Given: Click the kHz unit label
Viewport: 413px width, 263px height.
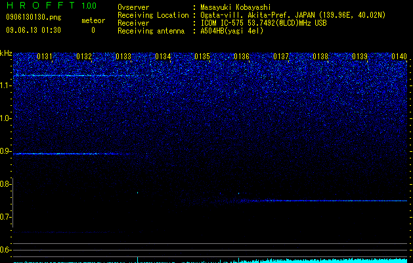Looking at the screenshot, I should 6,53.
